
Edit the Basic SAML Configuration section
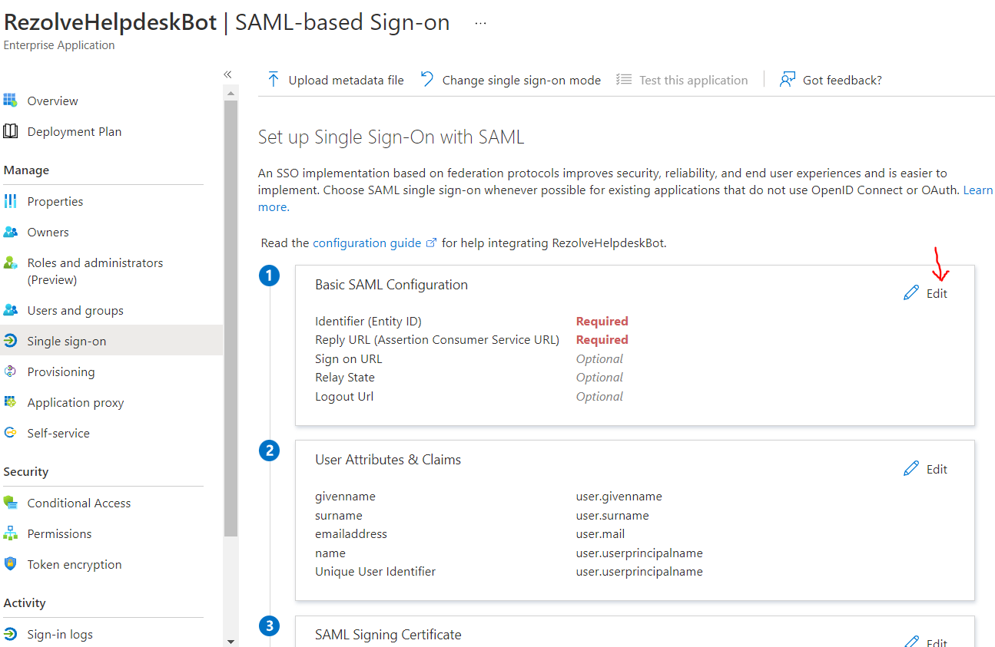926,293
